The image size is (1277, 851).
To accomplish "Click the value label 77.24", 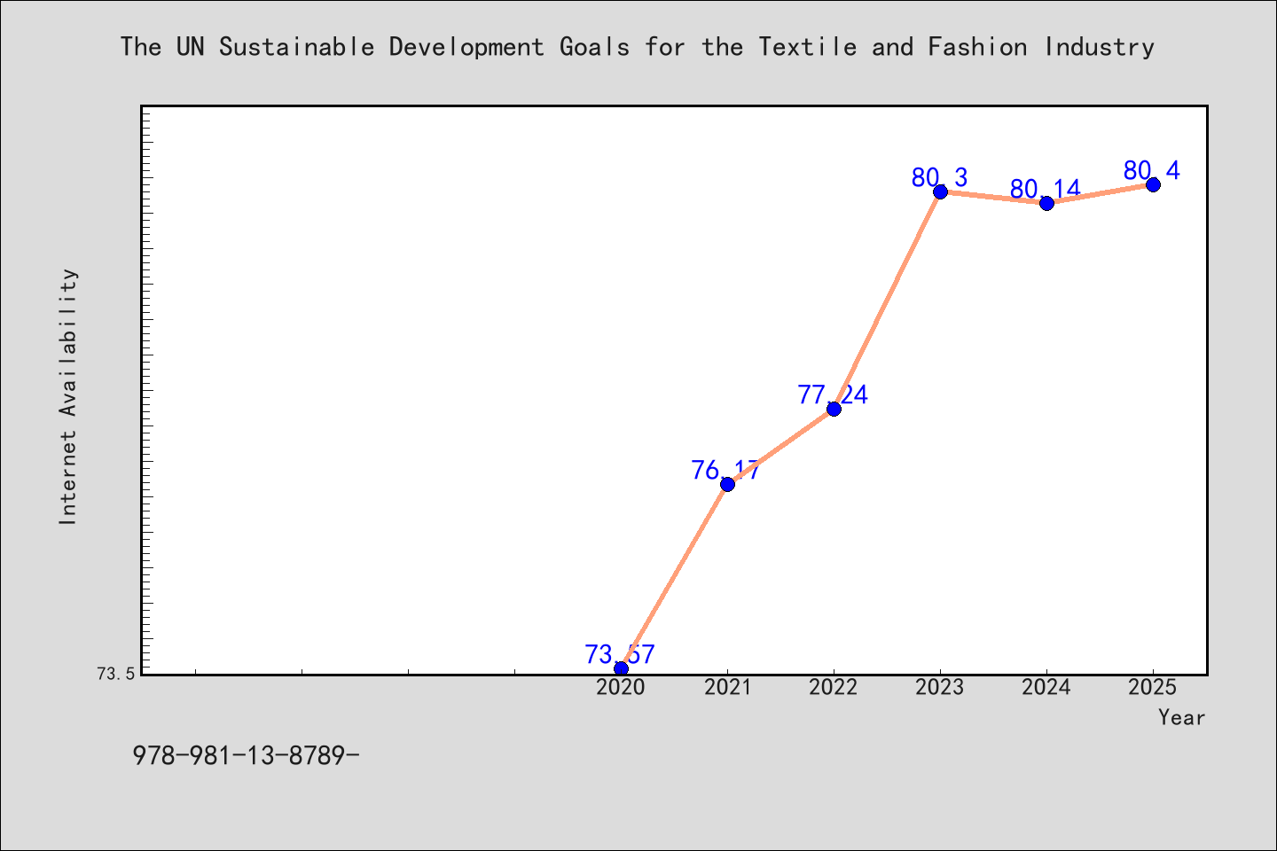I will tap(833, 394).
